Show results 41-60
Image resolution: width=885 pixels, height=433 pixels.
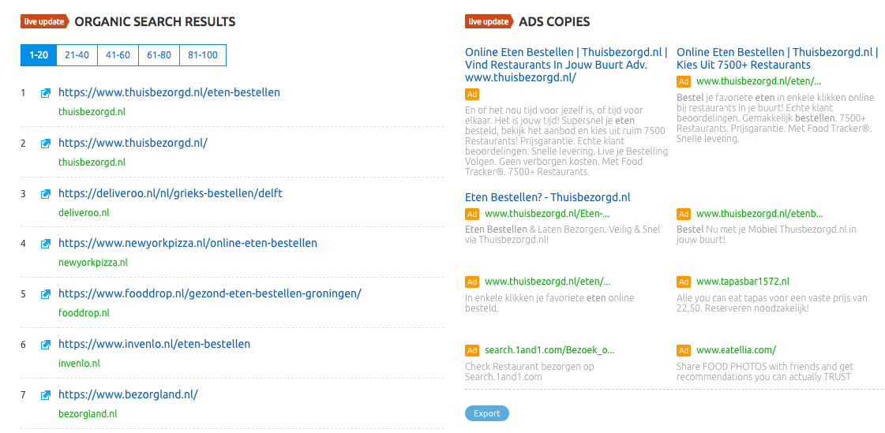point(118,55)
